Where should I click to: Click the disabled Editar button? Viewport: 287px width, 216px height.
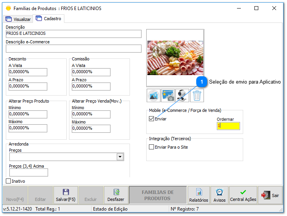coord(40,195)
